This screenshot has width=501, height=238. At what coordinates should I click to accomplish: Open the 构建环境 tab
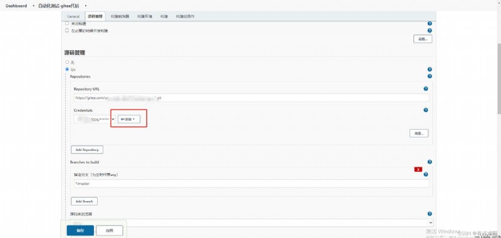click(145, 16)
